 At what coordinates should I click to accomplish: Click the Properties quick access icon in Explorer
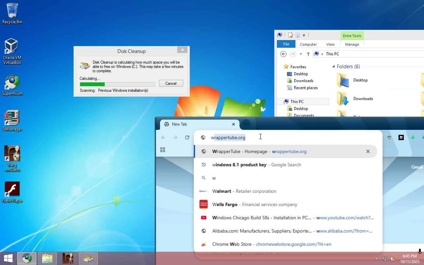290,35
